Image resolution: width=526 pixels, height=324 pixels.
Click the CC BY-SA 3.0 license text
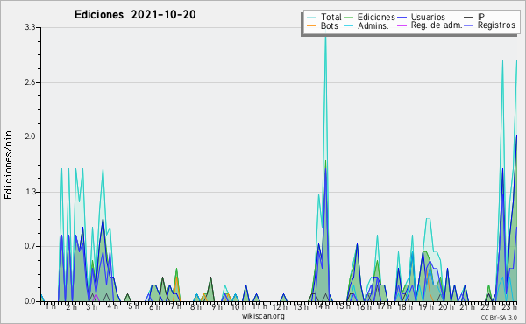tap(499, 317)
